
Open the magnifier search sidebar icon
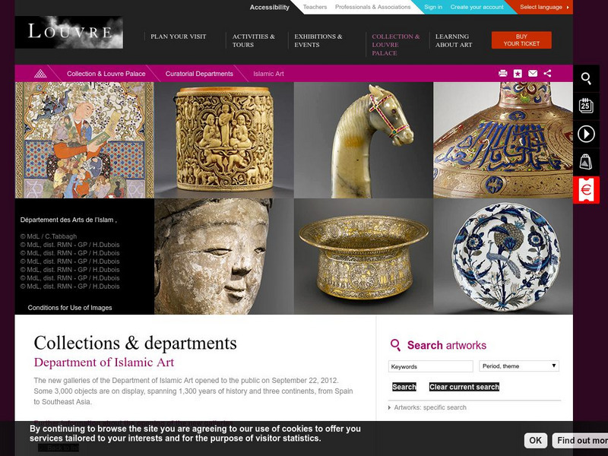coord(586,79)
